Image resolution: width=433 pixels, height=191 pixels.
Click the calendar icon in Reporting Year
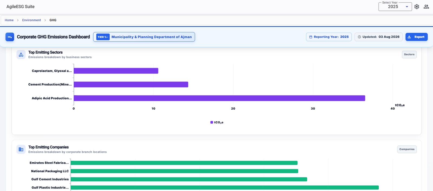tap(311, 37)
